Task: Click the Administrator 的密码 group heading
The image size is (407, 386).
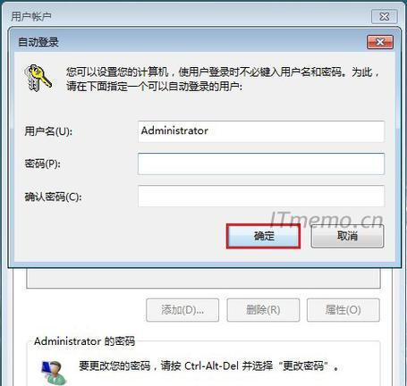Action: click(84, 341)
